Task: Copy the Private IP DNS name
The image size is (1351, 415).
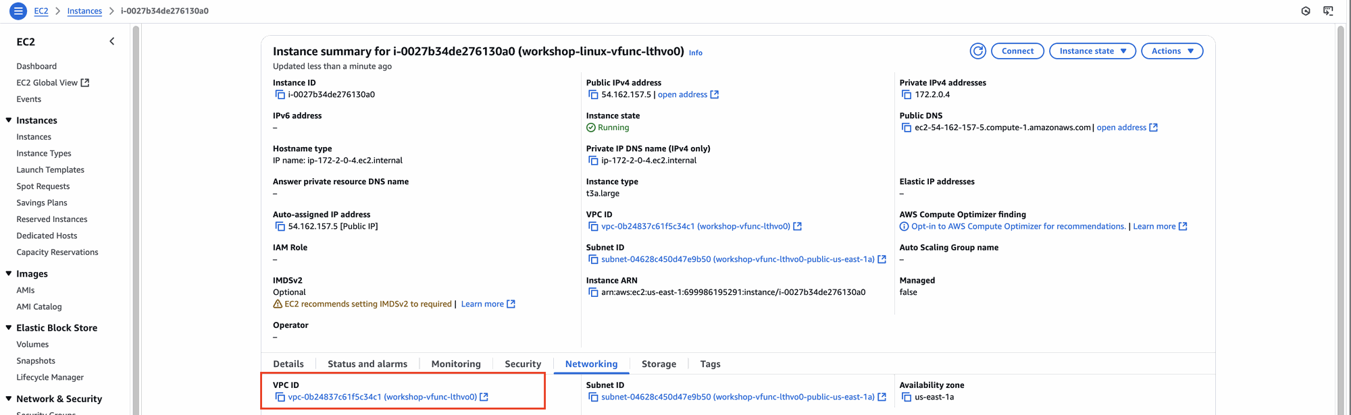Action: [593, 161]
